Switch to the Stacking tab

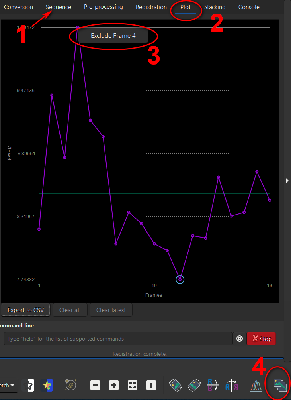(215, 7)
